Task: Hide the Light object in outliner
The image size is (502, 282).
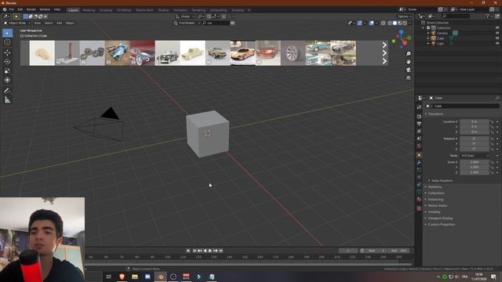Action: [x=497, y=43]
